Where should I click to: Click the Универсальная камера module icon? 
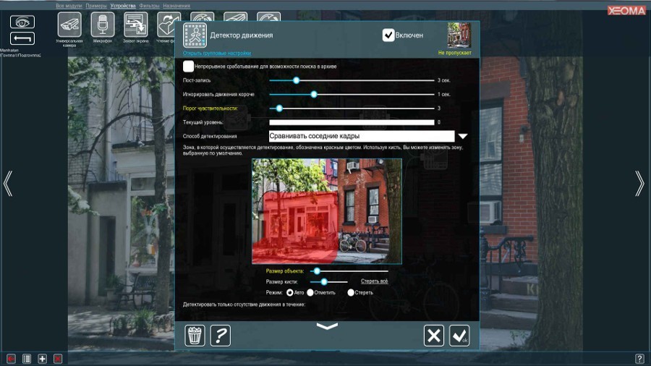coord(69,25)
